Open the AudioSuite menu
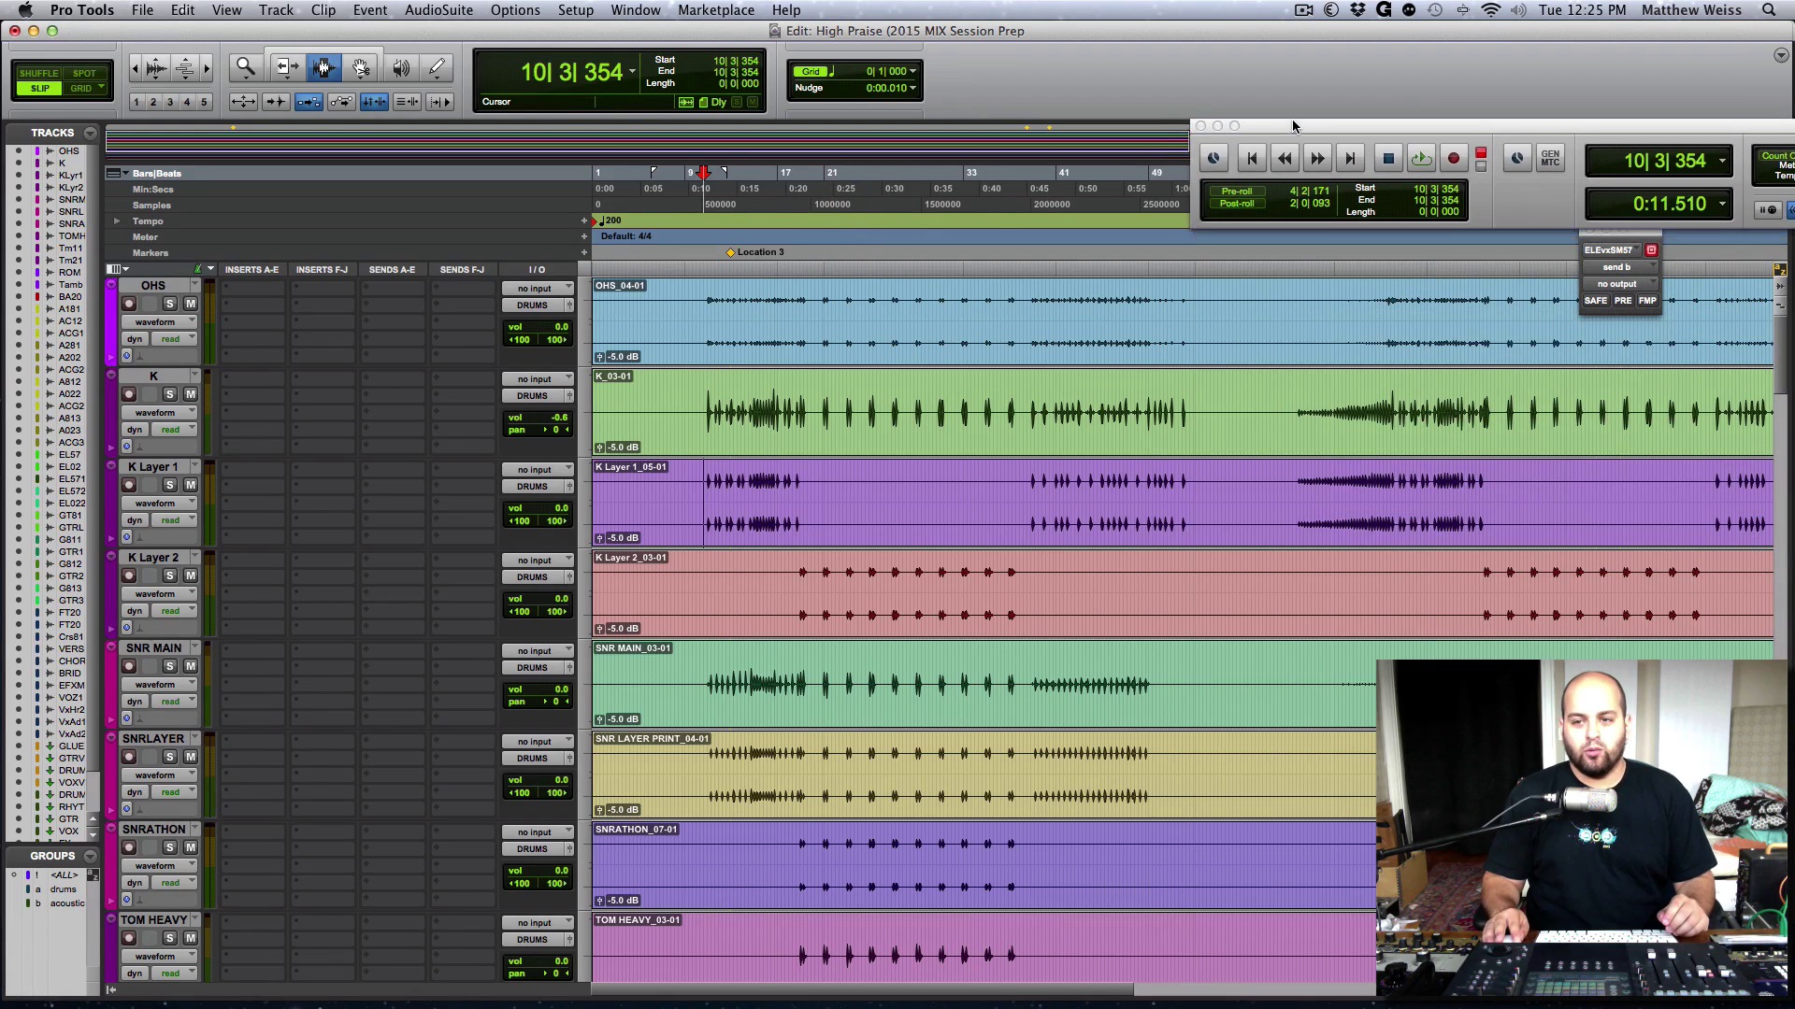The width and height of the screenshot is (1795, 1009). coord(438,10)
